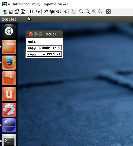Click the copy PRIMARY to 0 button
The height and width of the screenshot is (146, 133).
[x=44, y=48]
